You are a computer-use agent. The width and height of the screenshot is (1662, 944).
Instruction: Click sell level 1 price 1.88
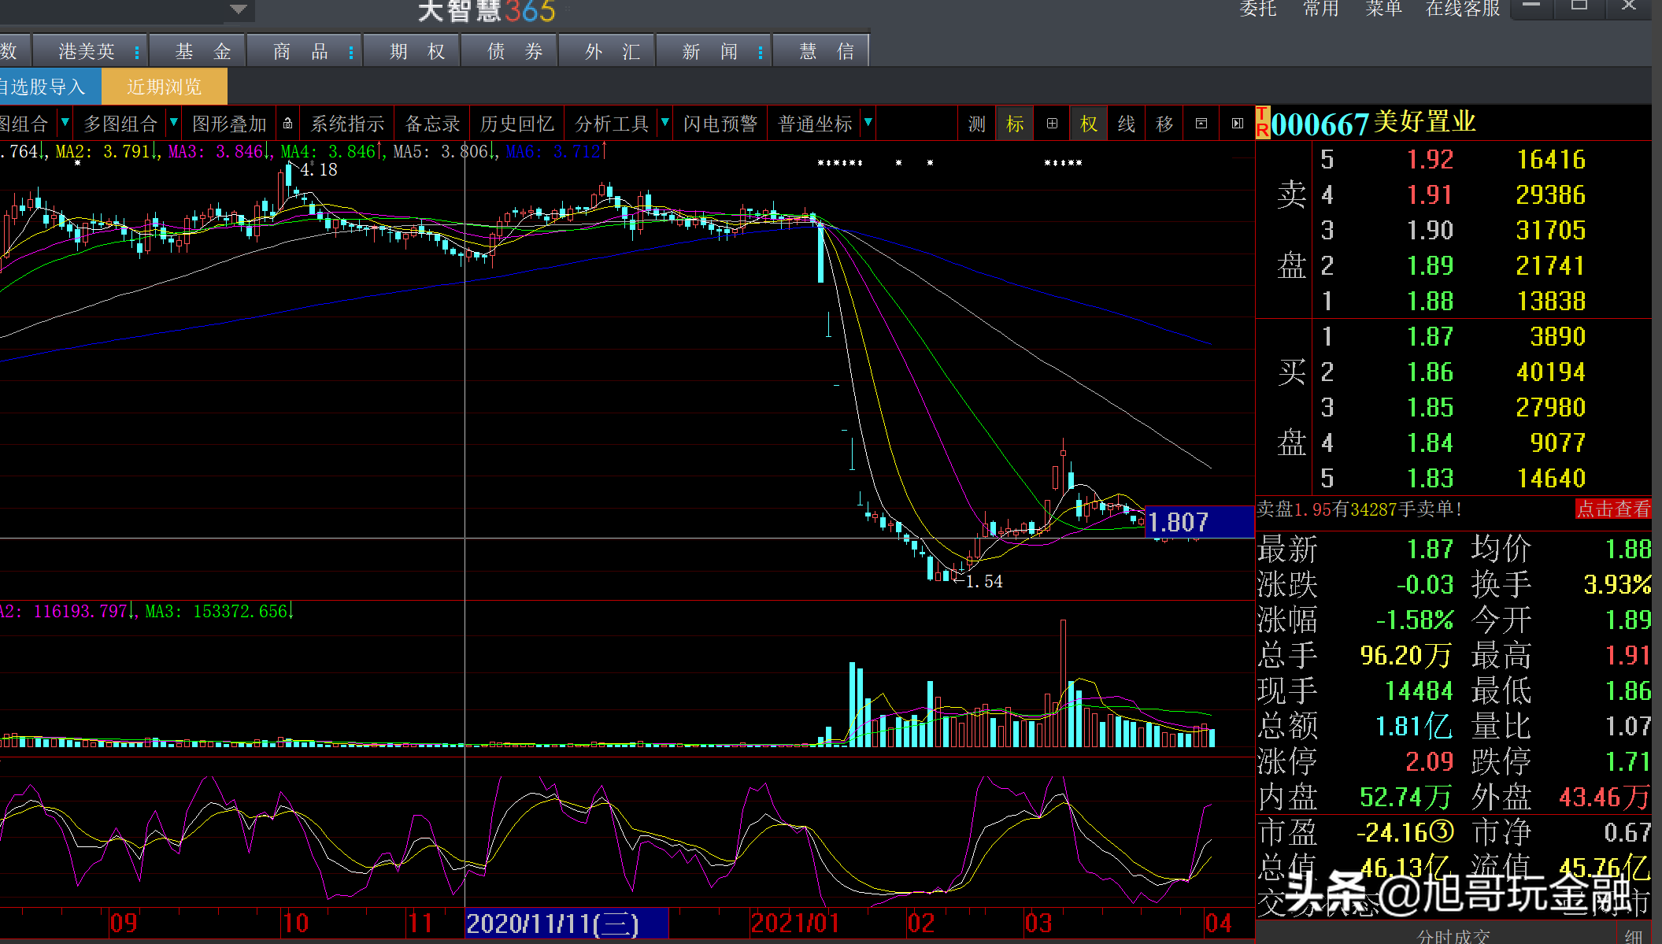(x=1430, y=302)
